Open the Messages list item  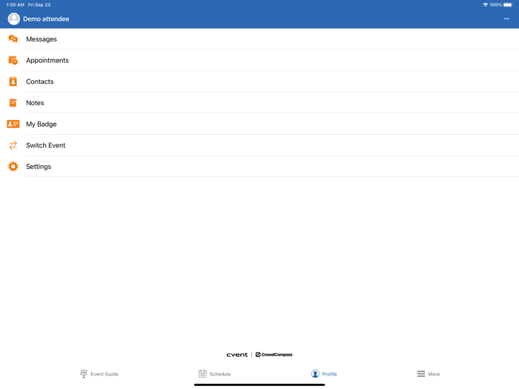coord(42,39)
